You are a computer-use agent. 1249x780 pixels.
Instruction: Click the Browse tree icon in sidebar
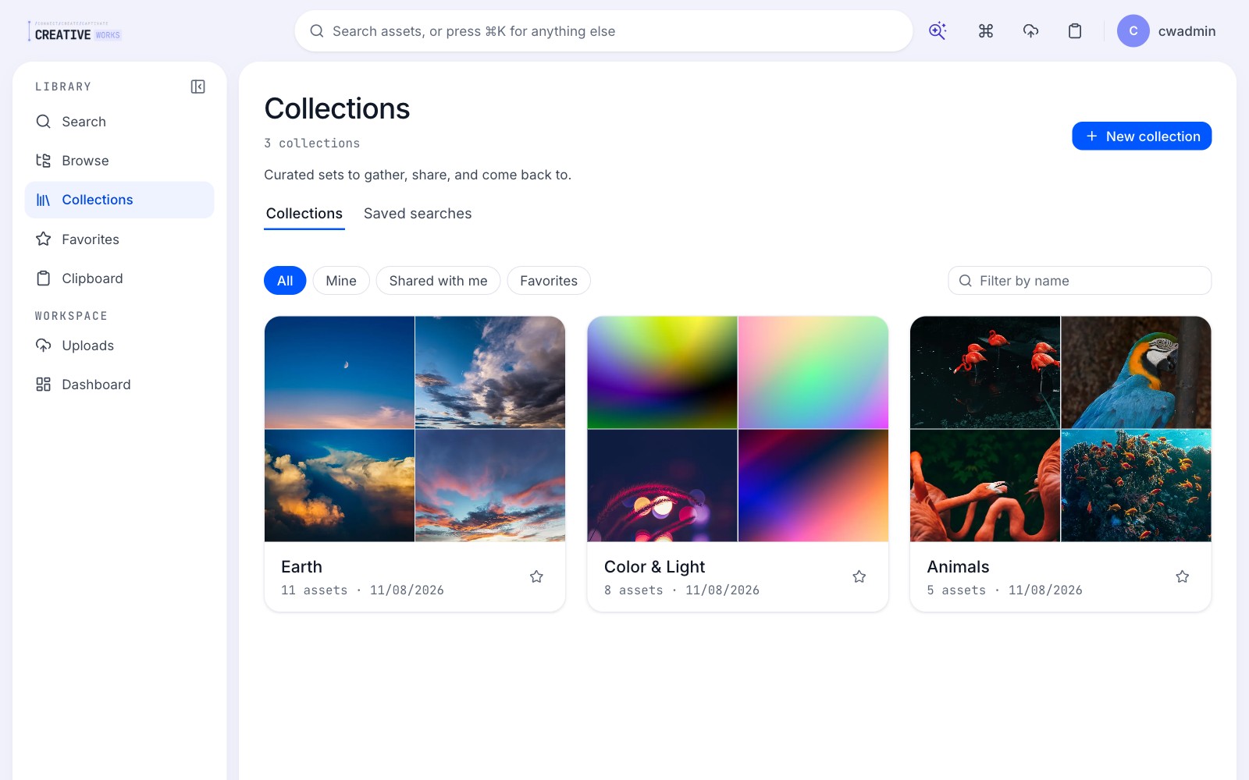click(44, 161)
